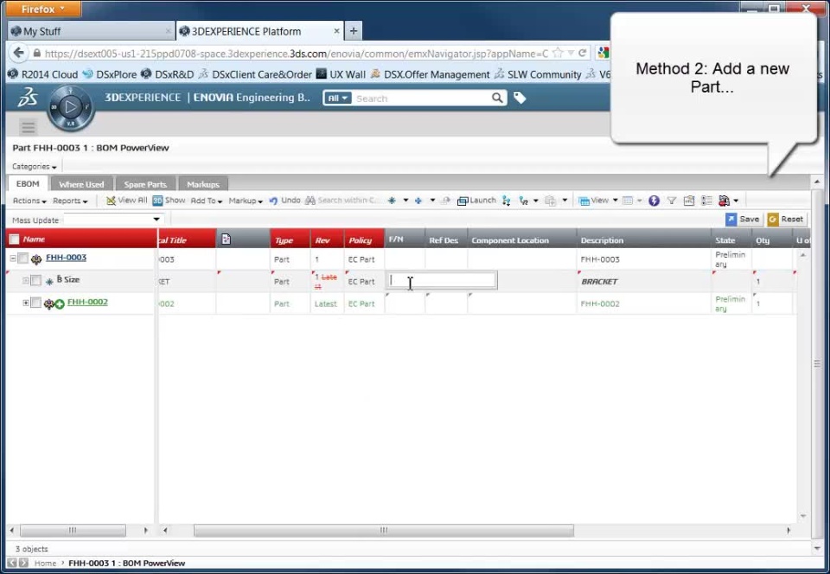Viewport: 830px width, 574px height.
Task: Click the blue cross-arrows toolbar icon
Action: [418, 201]
